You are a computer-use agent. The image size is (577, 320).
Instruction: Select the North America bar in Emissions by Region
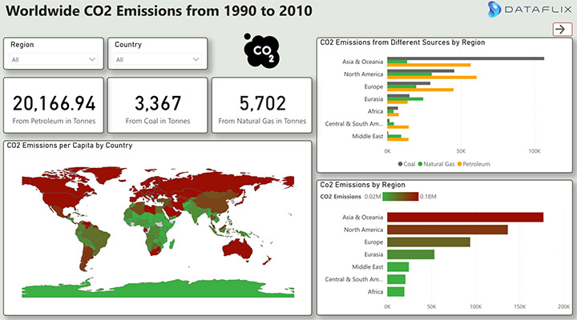coord(447,230)
